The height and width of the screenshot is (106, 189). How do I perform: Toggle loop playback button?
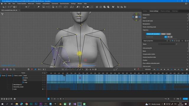pos(178,69)
